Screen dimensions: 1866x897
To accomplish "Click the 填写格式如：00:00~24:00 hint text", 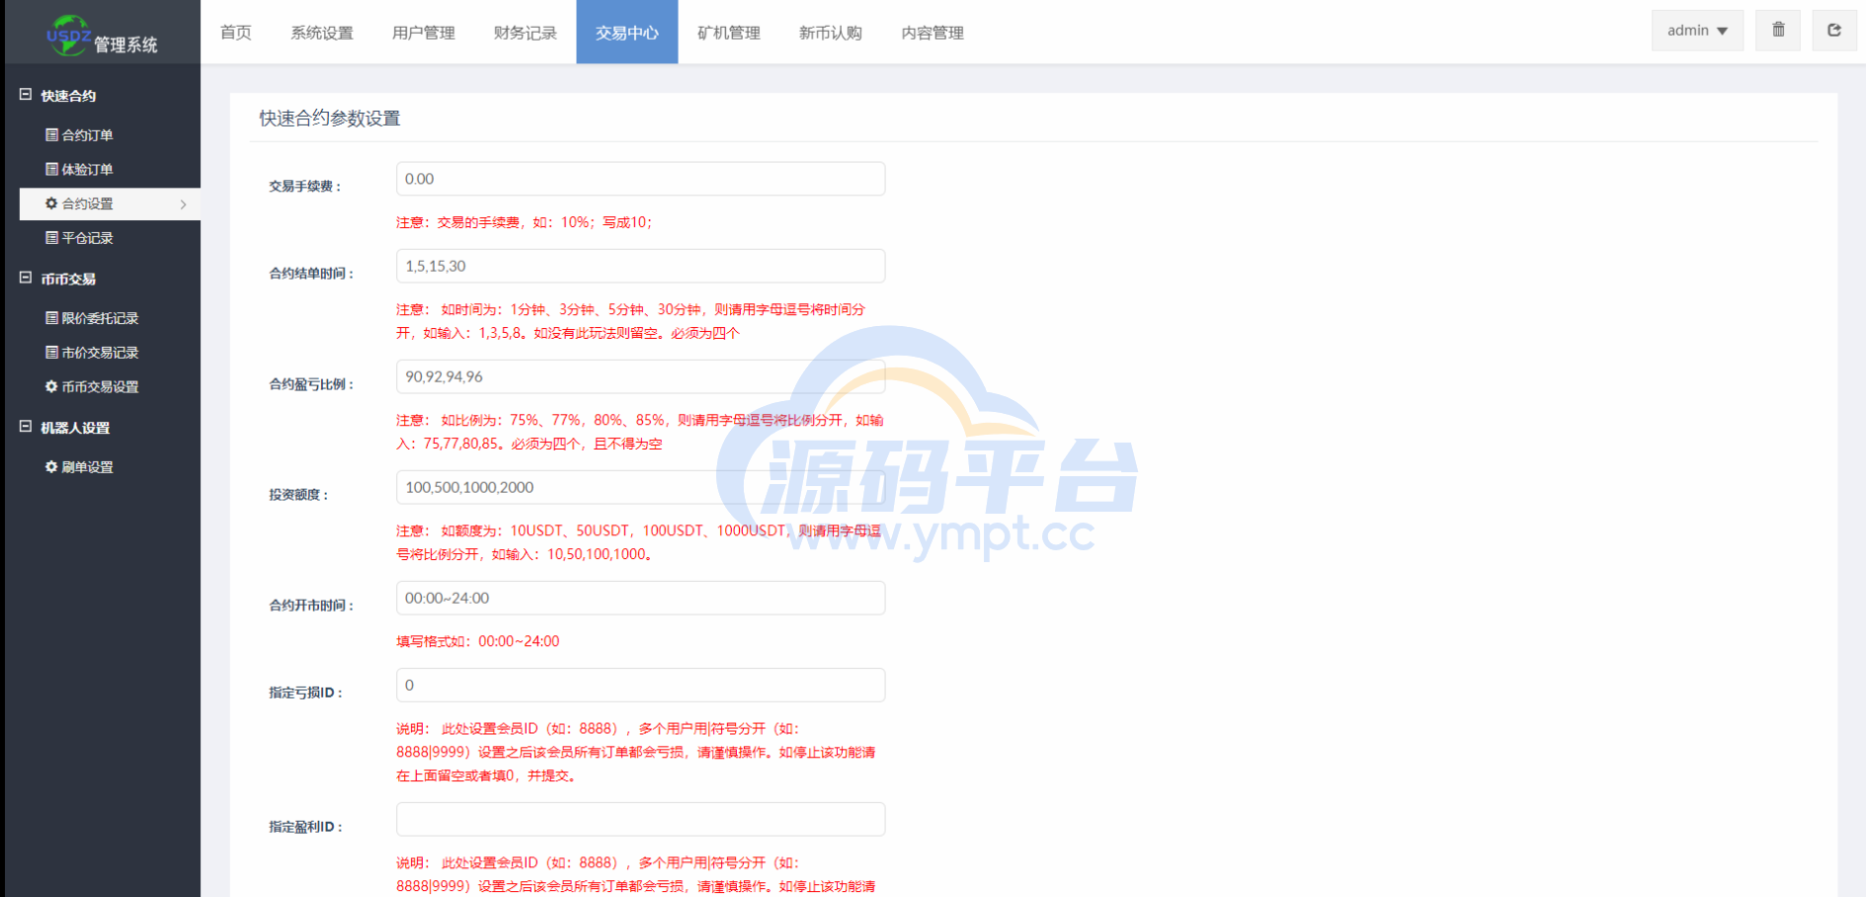I will point(478,641).
